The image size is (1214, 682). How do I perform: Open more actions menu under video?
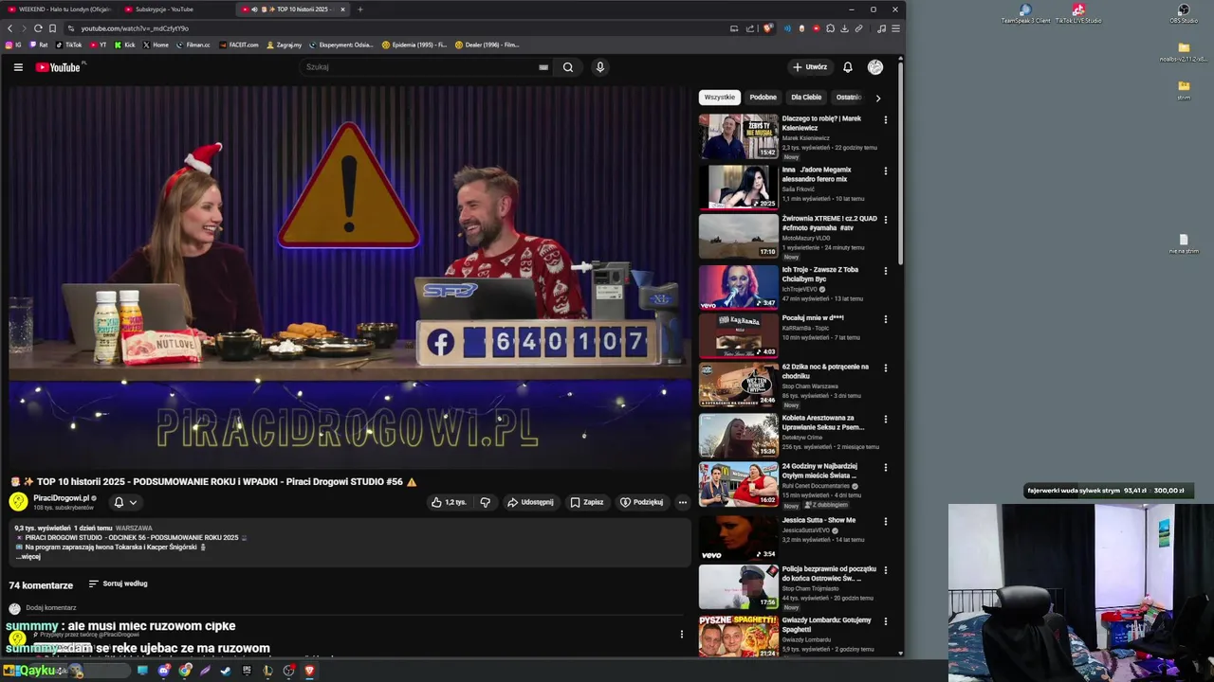[682, 502]
